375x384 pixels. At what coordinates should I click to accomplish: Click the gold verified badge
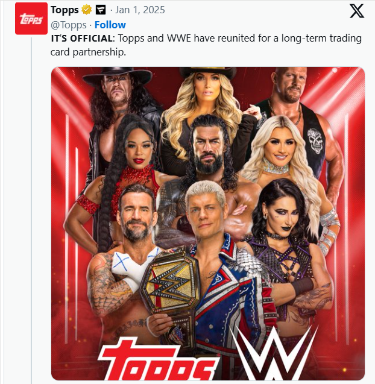tap(87, 10)
